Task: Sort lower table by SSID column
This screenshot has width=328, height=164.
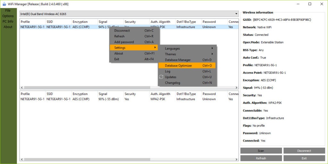Action: pyautogui.click(x=58, y=94)
